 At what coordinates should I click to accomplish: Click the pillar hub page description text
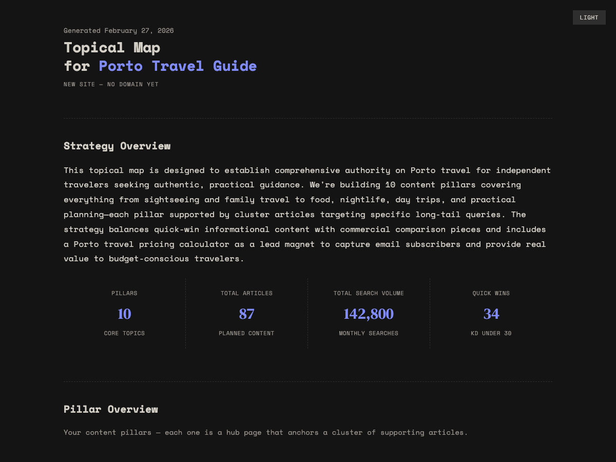265,432
